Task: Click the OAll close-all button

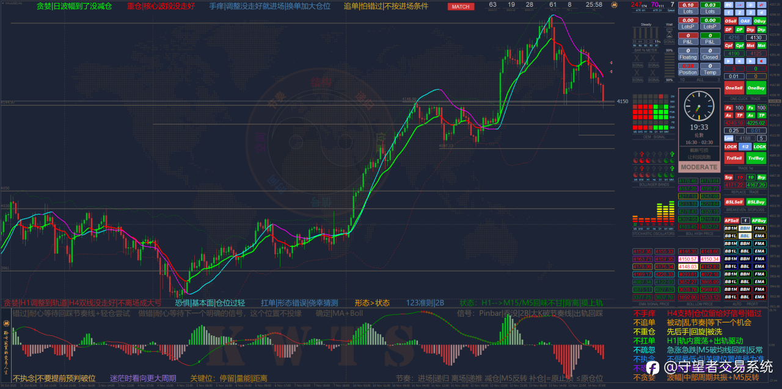Action: point(745,21)
